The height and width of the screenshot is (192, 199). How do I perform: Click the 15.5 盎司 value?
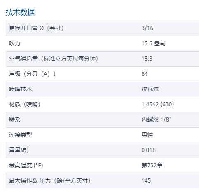153,43
